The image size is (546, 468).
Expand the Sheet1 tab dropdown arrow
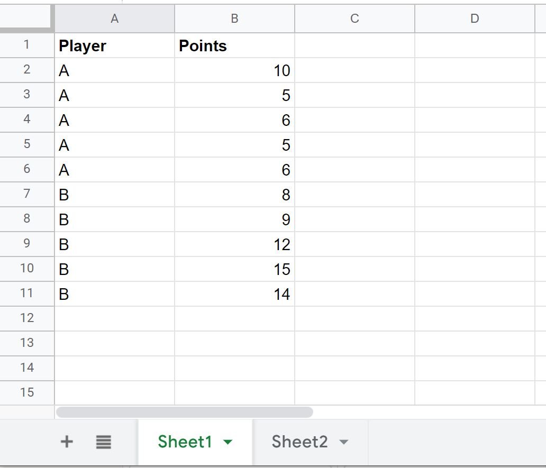228,442
